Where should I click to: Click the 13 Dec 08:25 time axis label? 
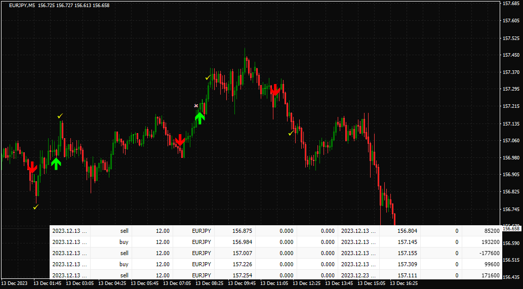point(209,283)
